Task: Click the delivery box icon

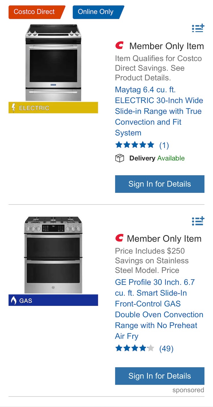Action: (120, 158)
